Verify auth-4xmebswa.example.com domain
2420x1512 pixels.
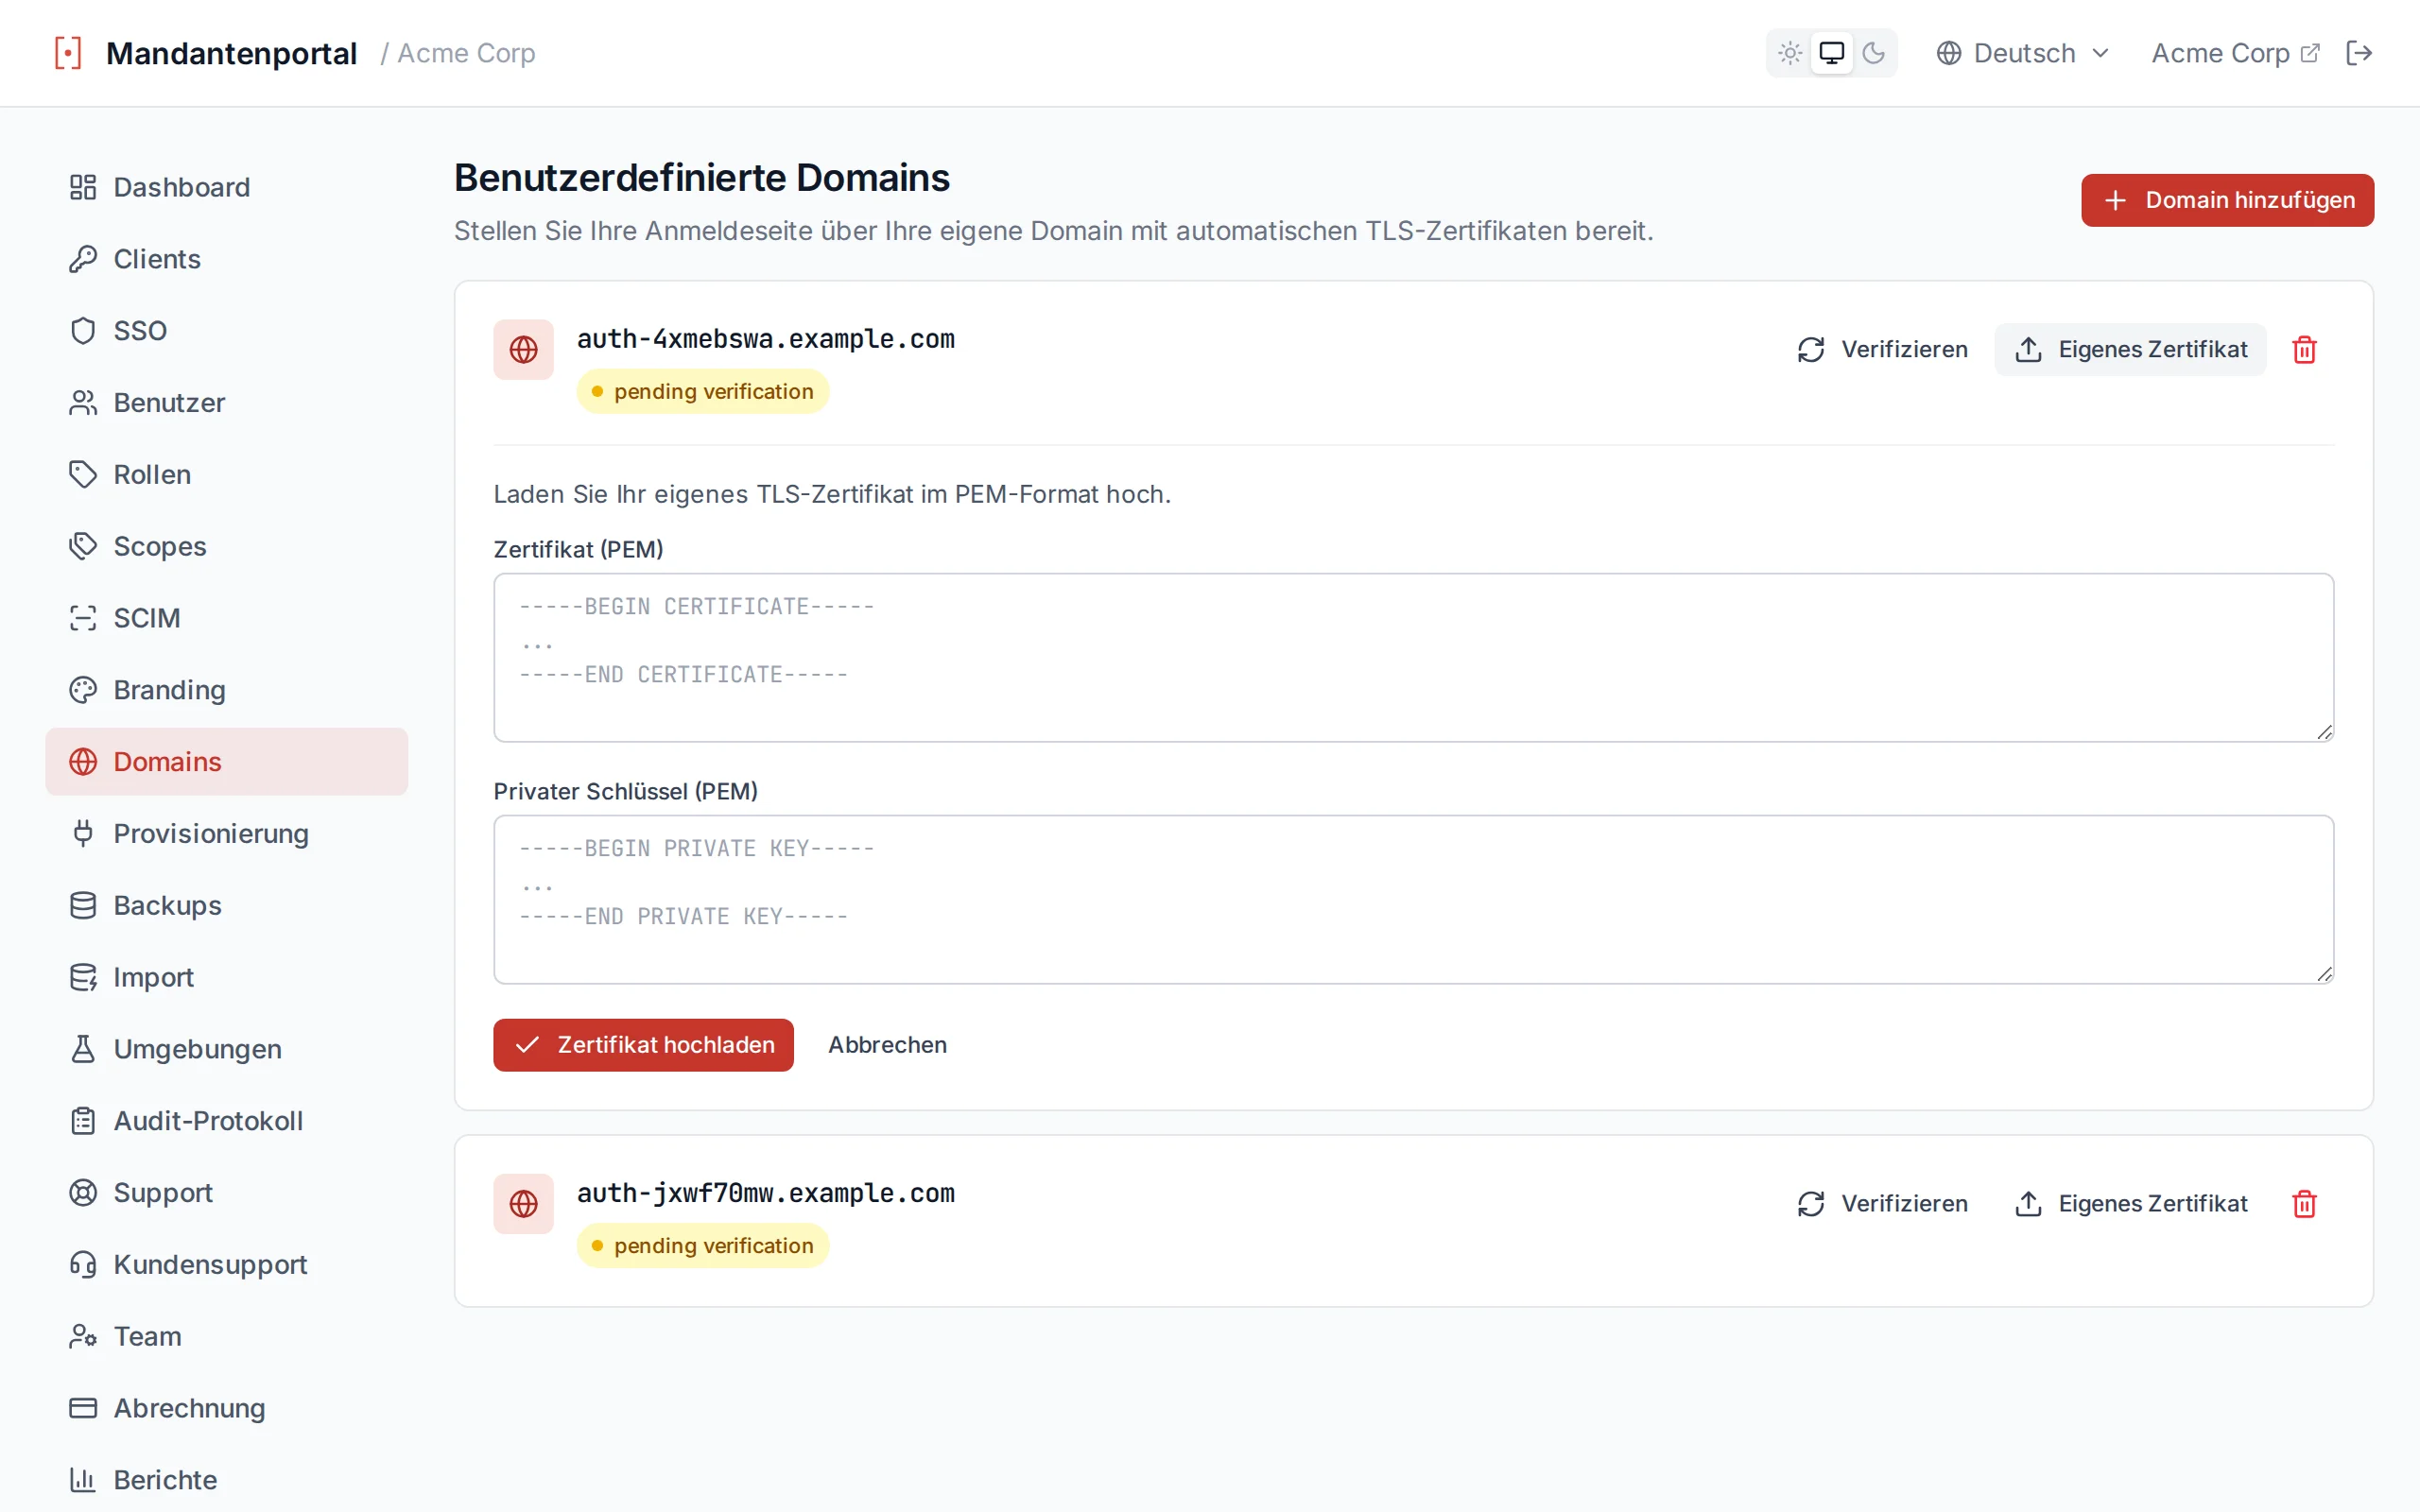tap(1881, 350)
